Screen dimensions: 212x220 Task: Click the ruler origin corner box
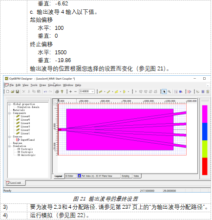55,101
